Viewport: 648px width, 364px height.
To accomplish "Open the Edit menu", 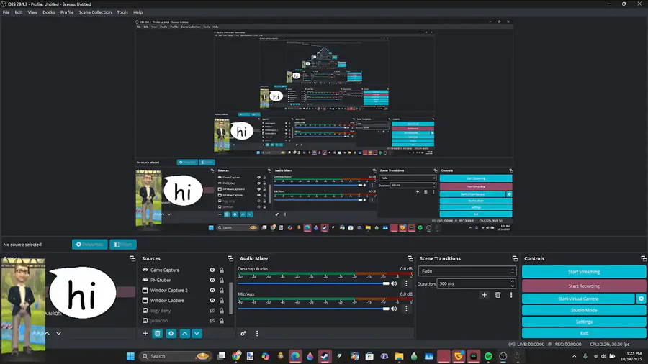I will click(19, 12).
